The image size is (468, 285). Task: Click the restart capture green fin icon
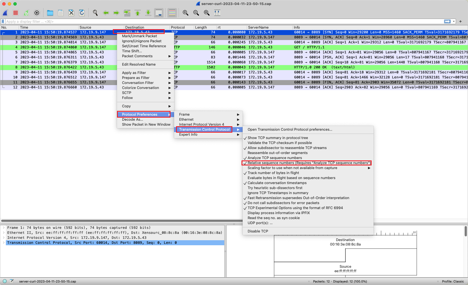tap(26, 13)
